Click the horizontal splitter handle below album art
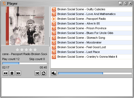 tap(25, 45)
